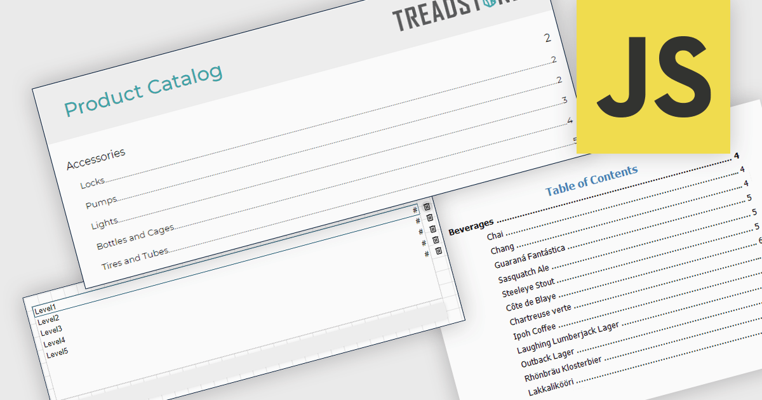Click the Chai entry
Image resolution: width=762 pixels, height=400 pixels.
click(x=495, y=234)
